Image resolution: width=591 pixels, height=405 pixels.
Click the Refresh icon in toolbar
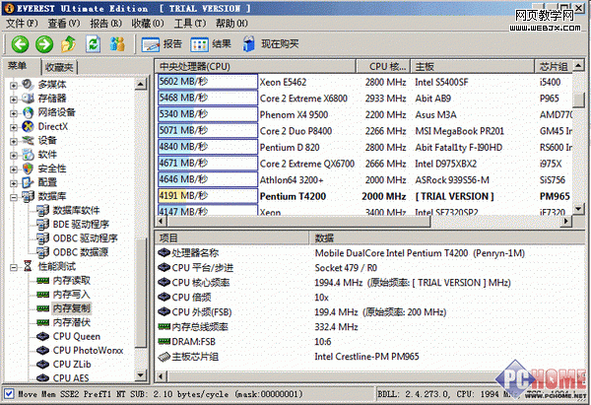click(93, 43)
